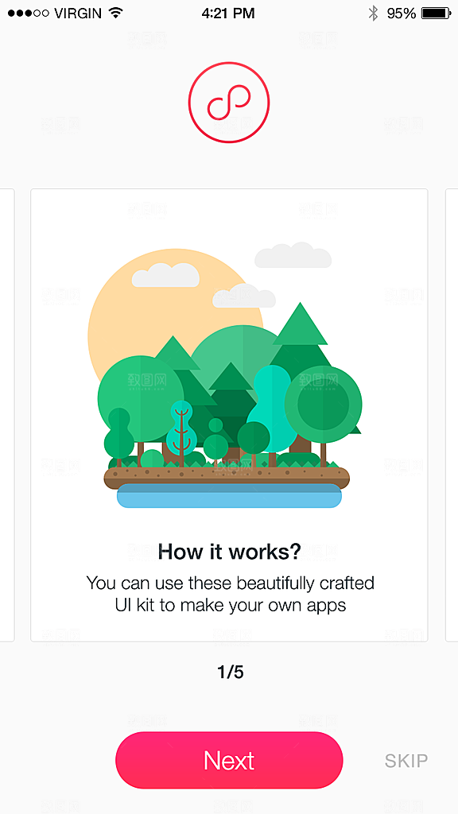Tap the "How it works?" heading
458x814 pixels.
(229, 552)
